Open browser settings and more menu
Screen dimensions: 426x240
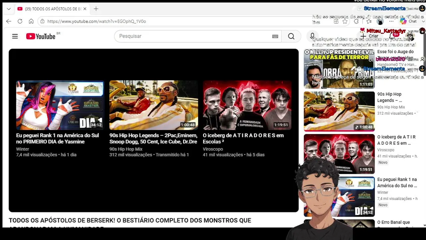coord(391,21)
